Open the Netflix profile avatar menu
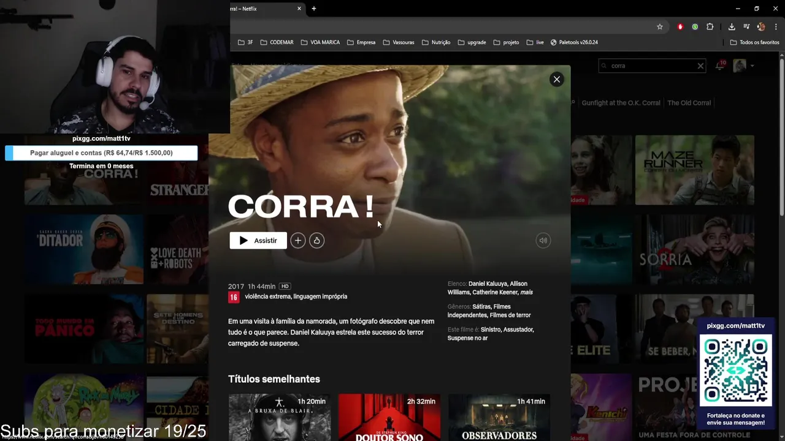 tap(740, 66)
